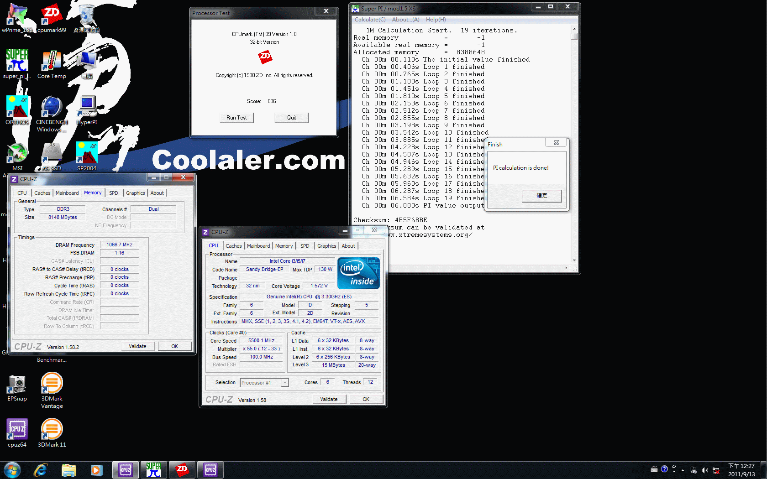
Task: Click the FSB:DRAM 1:16 value
Action: click(119, 253)
